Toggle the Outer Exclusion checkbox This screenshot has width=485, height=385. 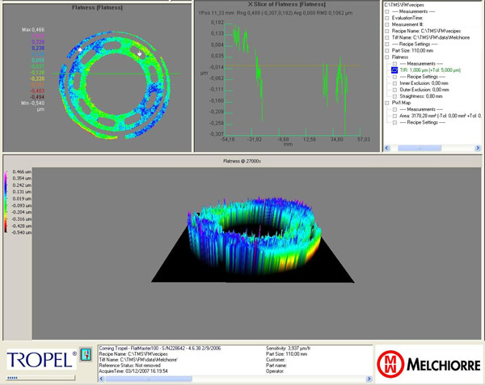[394, 90]
